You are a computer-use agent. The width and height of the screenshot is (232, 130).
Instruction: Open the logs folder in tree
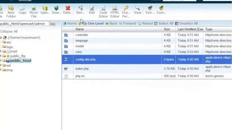click(9, 47)
